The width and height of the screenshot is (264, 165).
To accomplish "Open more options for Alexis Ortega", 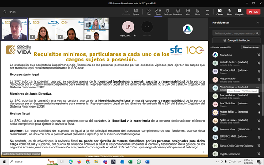I will [x=257, y=87].
